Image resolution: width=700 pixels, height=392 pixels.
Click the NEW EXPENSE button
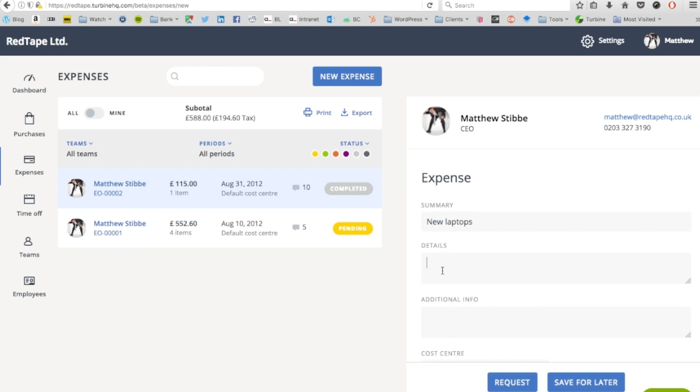347,76
